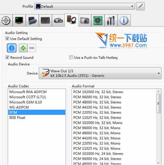Image resolution: width=164 pixels, height=165 pixels.
Task: Add an audio source with green plus
Action: 23,48
